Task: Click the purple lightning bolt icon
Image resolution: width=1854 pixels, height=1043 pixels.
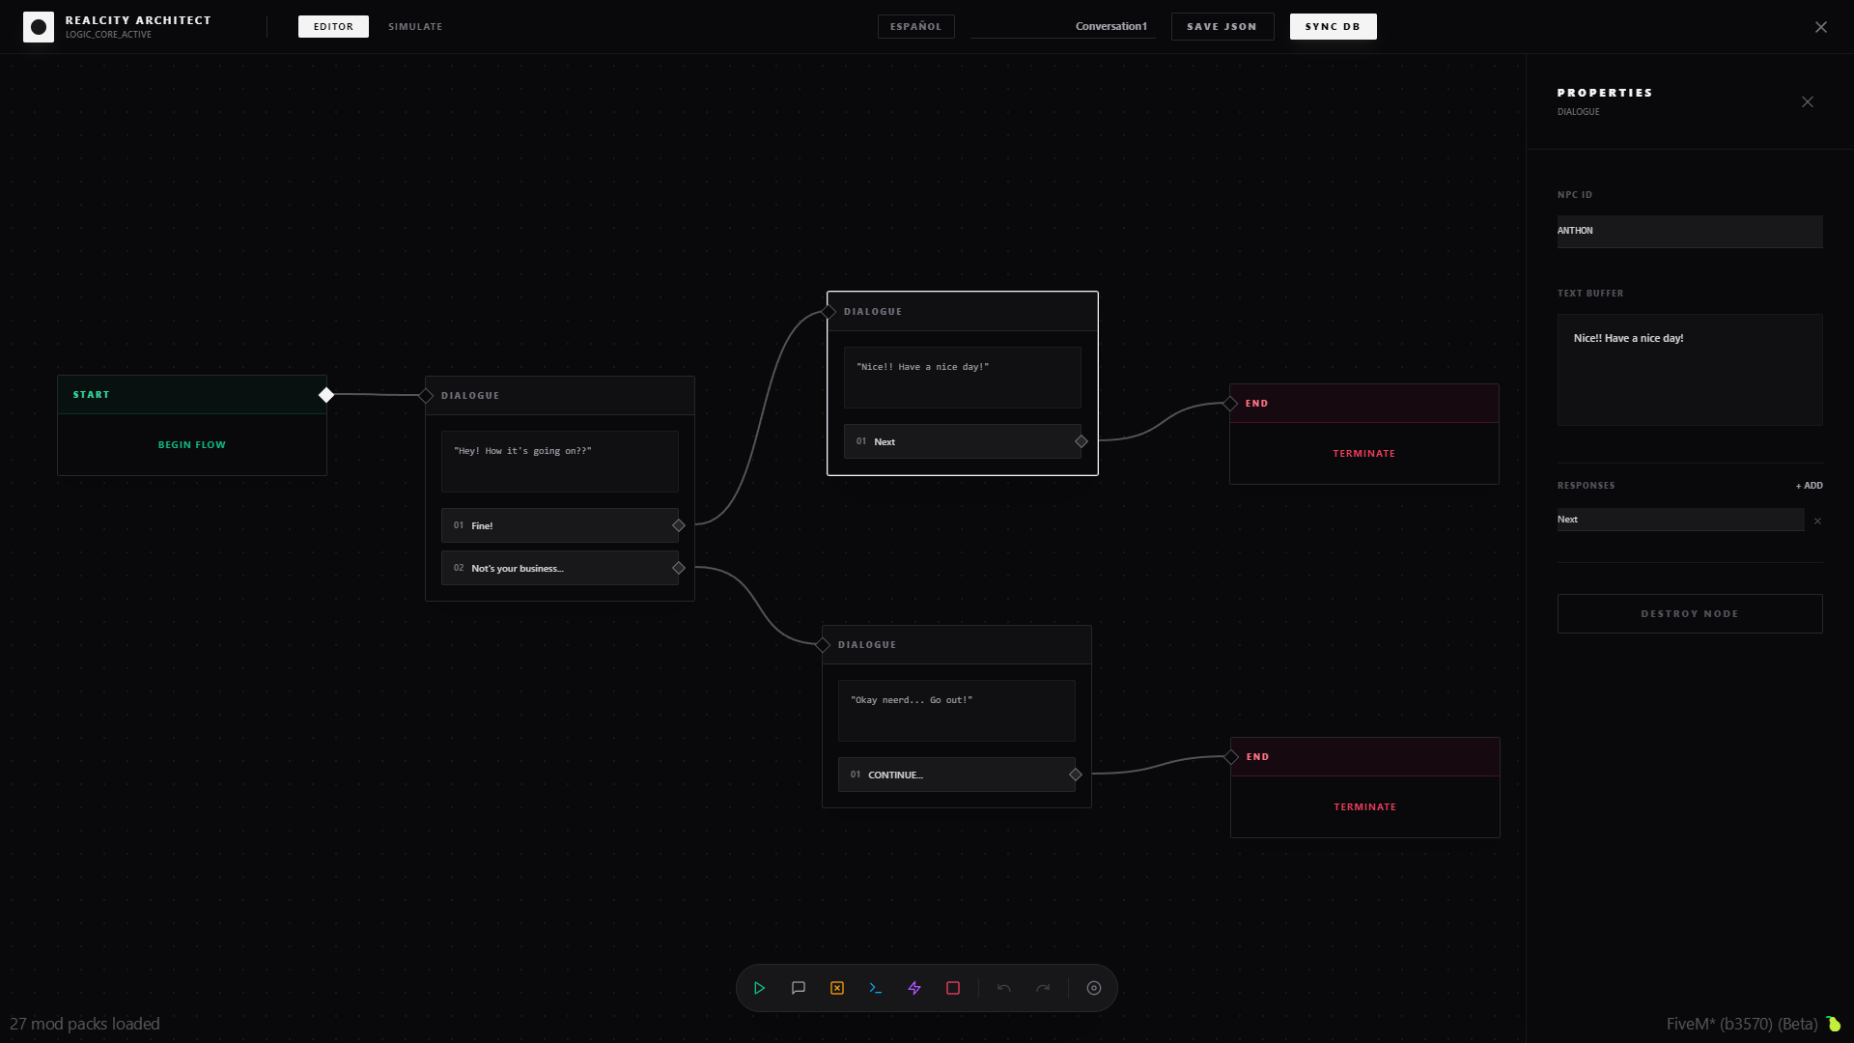Action: click(x=914, y=988)
